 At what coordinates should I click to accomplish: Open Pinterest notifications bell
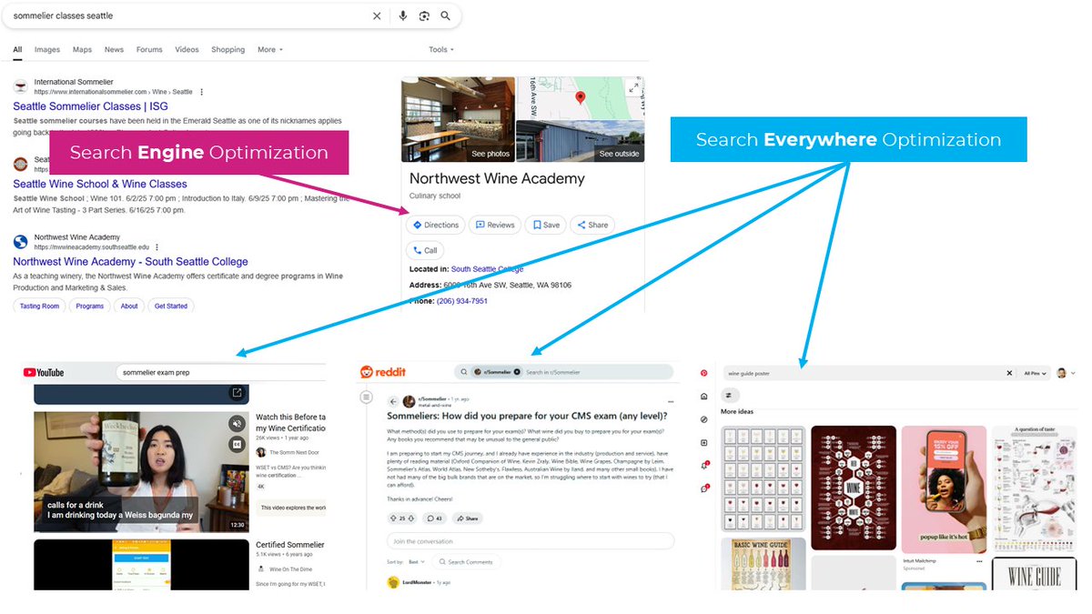tap(703, 466)
